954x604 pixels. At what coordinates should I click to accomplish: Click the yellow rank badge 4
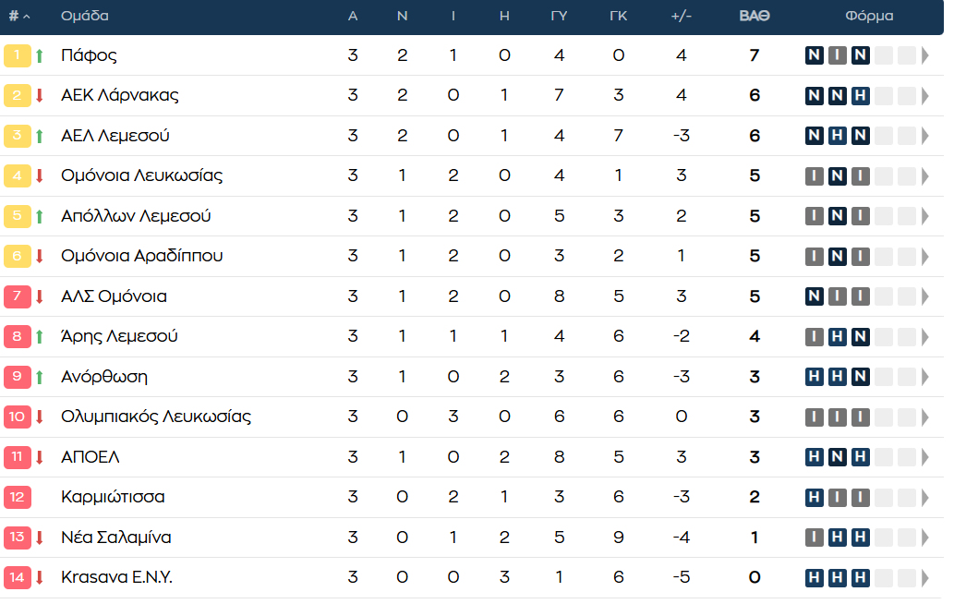coord(17,175)
